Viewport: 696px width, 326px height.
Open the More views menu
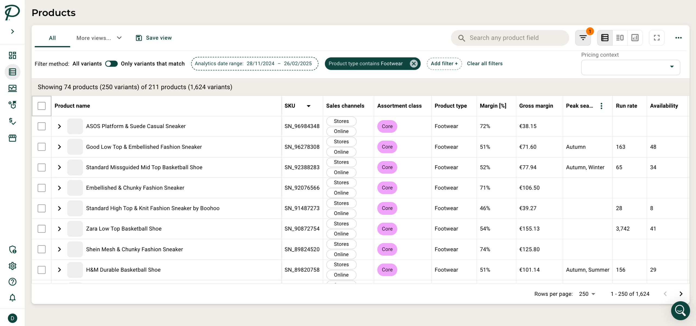[x=99, y=38]
